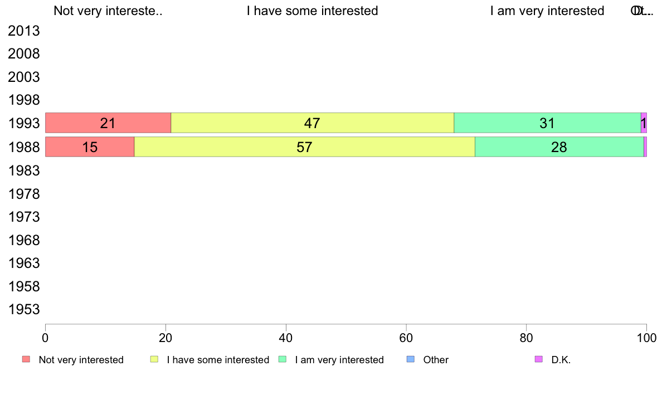Click the green I am very interested legend swatch
This screenshot has height=410, width=662.
tap(283, 359)
